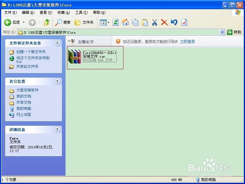Click the Copy toolbar icon
This screenshot has height=184, width=245.
click(135, 22)
